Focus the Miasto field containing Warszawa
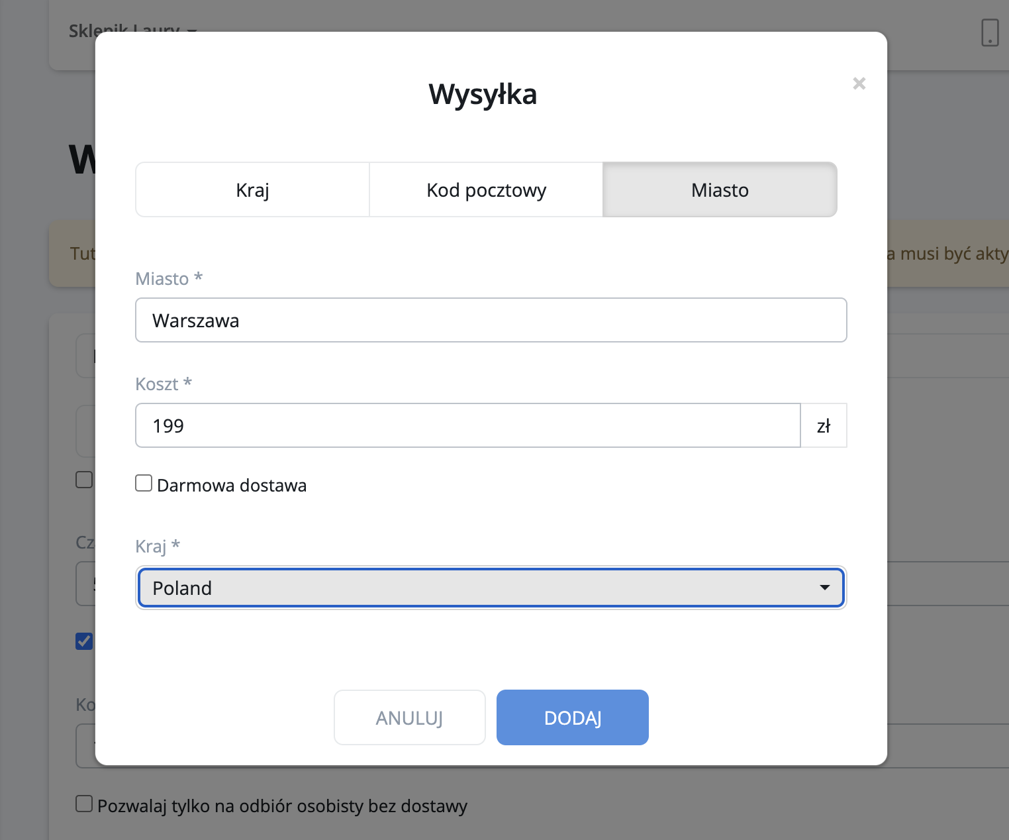The image size is (1009, 840). pos(491,321)
